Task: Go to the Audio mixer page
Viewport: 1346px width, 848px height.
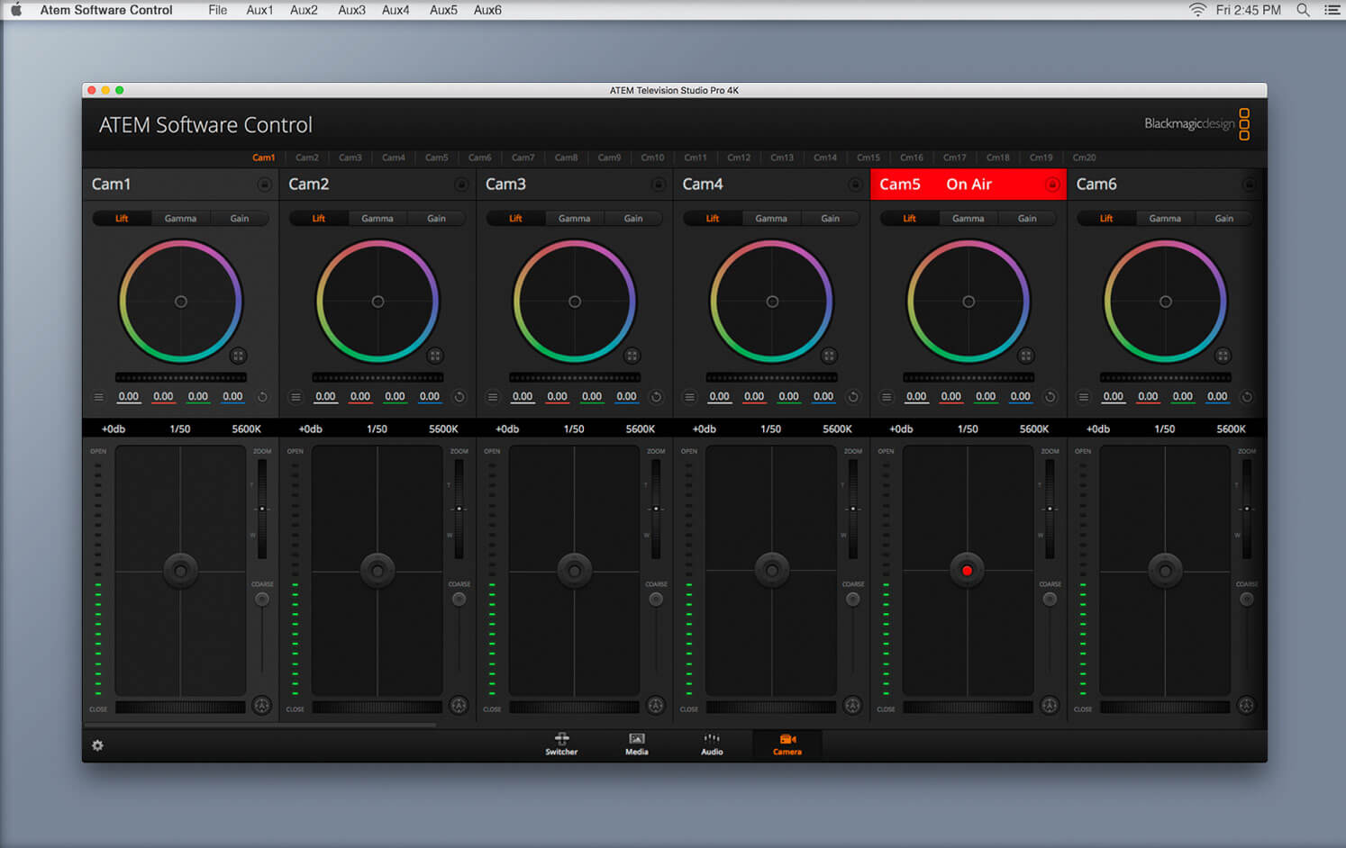Action: (x=712, y=744)
